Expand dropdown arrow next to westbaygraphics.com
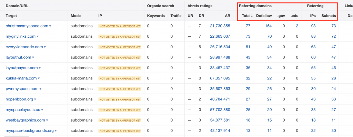Viewport: 353px width, 137px height. pyautogui.click(x=47, y=120)
